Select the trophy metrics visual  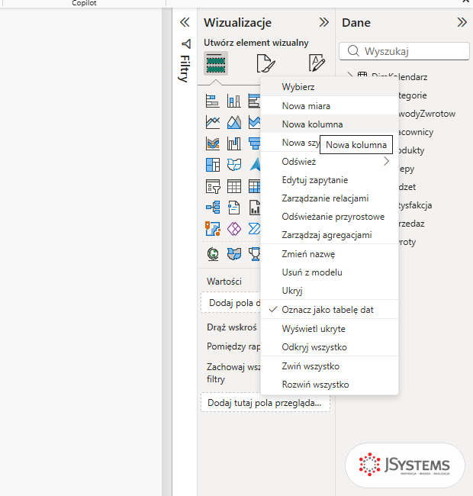coord(254,254)
